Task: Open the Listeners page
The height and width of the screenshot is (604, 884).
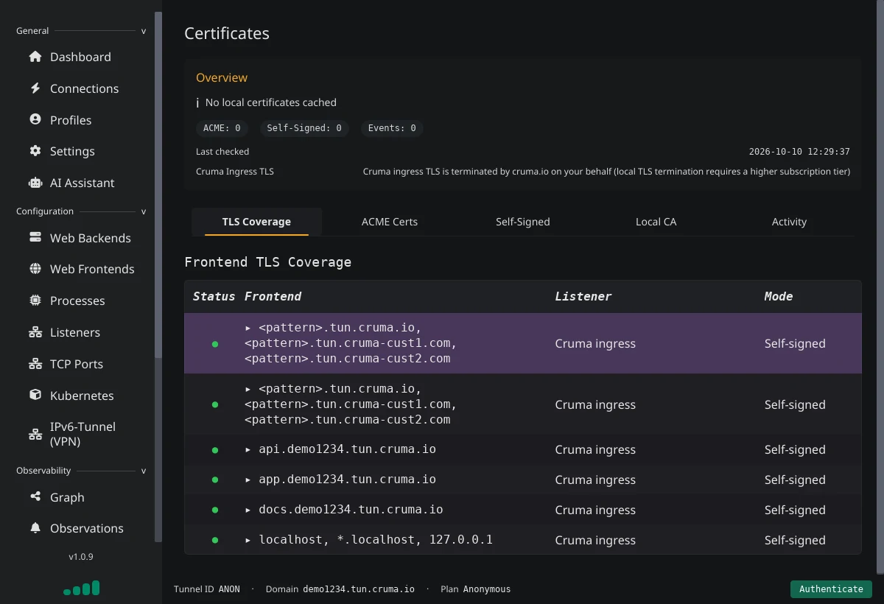Action: click(x=74, y=332)
